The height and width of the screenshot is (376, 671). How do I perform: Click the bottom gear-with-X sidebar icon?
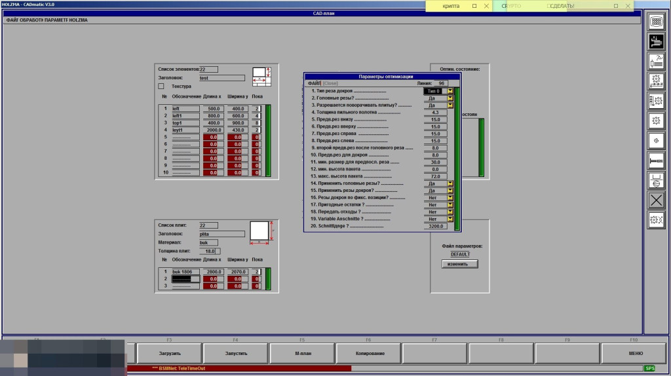coord(656,220)
